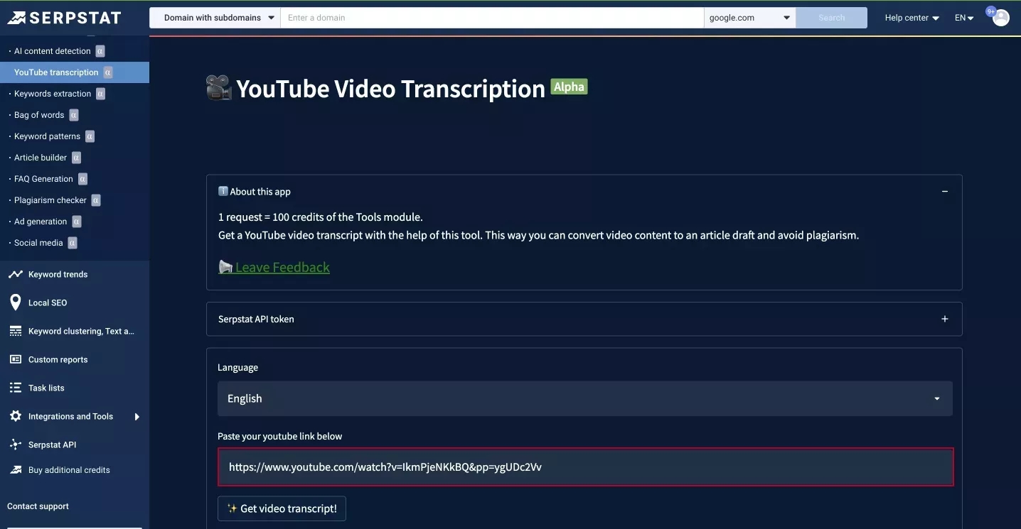
Task: Open Keyword trends via its chart icon
Action: (15, 274)
